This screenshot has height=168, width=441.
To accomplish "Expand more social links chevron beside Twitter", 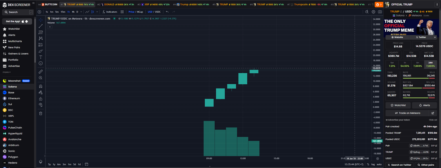I will (x=435, y=37).
